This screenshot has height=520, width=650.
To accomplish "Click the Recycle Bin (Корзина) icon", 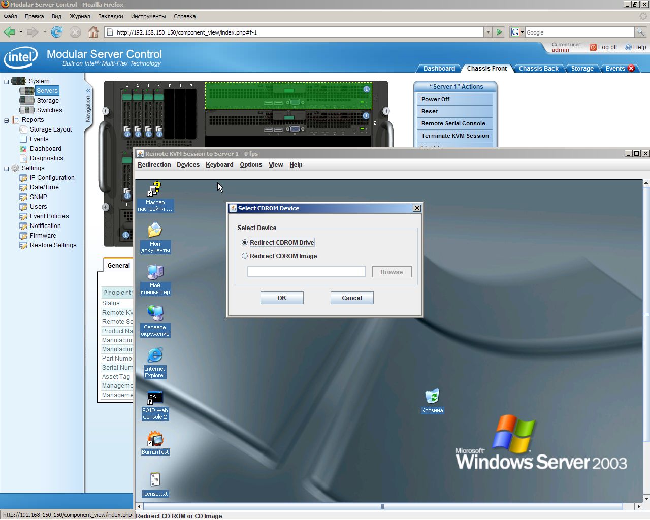I will (x=432, y=397).
